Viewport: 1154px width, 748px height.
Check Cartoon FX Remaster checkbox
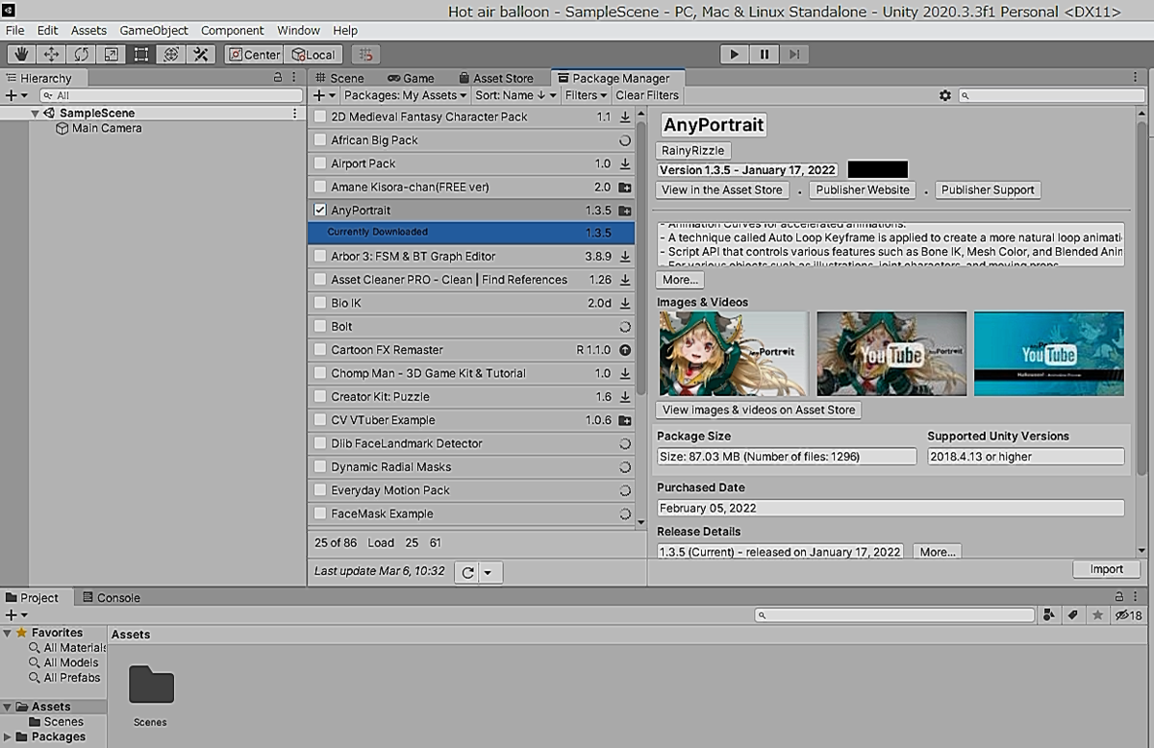pos(320,350)
